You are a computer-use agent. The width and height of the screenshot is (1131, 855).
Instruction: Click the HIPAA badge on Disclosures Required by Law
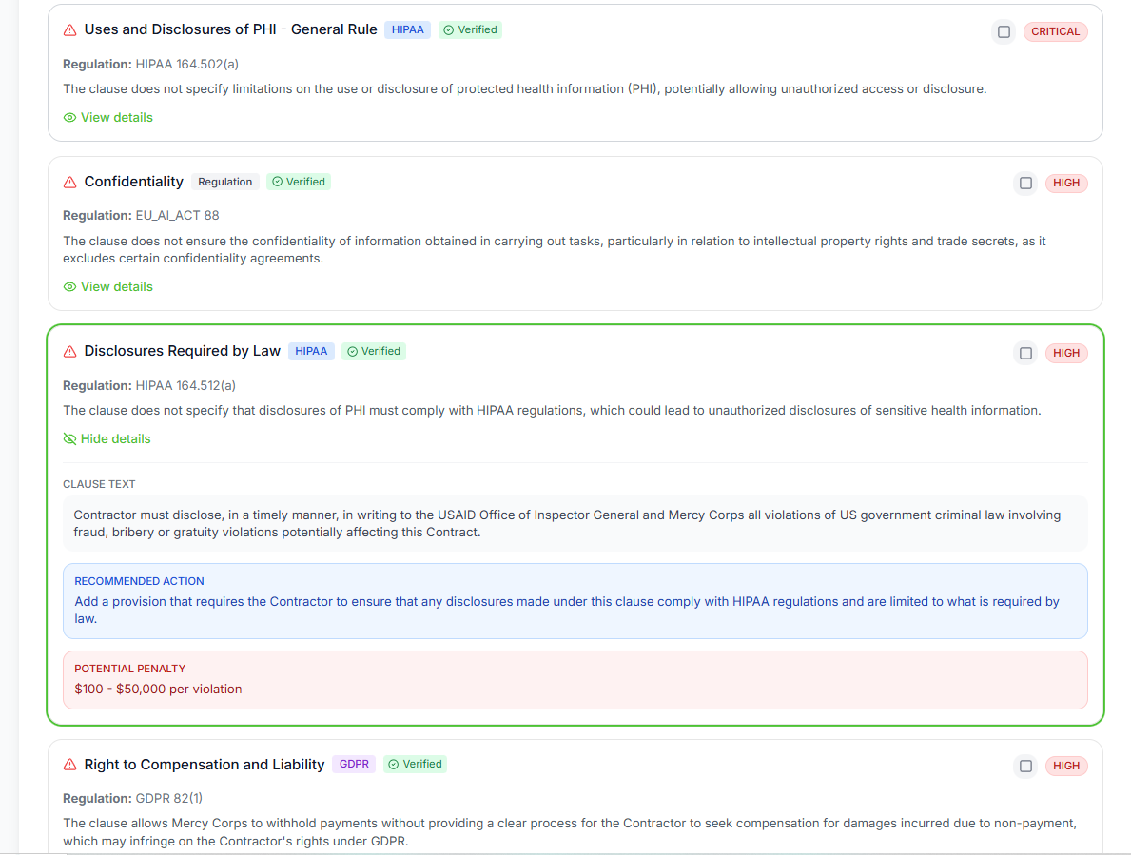pyautogui.click(x=311, y=351)
